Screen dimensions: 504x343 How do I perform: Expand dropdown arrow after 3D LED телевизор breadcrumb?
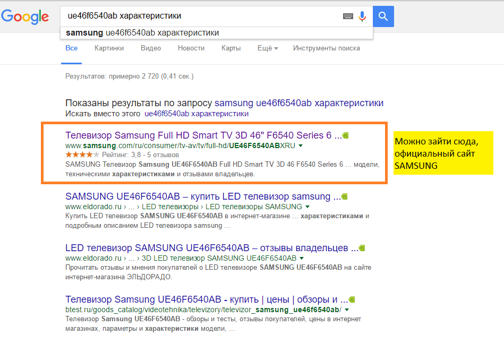tap(302, 258)
